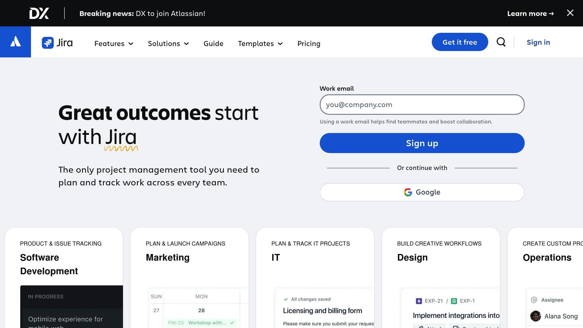Image resolution: width=583 pixels, height=328 pixels.
Task: Expand the Templates dropdown
Action: (260, 44)
